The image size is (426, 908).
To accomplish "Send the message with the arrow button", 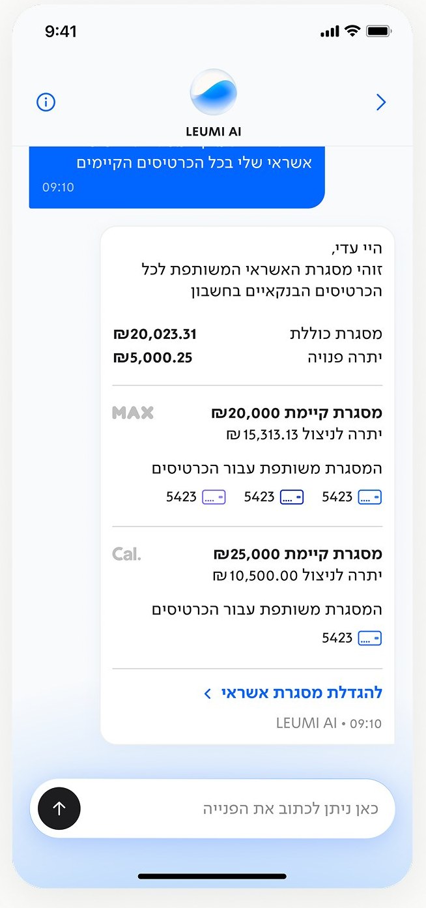I will pos(59,809).
